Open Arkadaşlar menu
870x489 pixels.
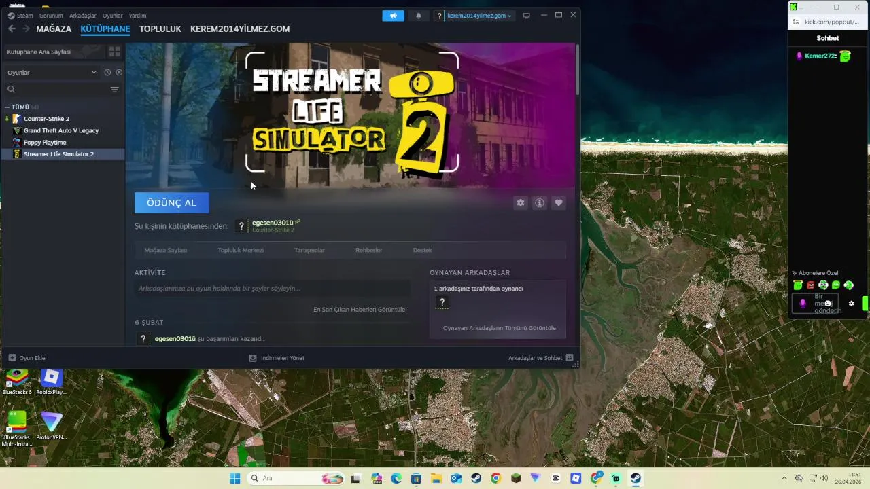click(82, 16)
